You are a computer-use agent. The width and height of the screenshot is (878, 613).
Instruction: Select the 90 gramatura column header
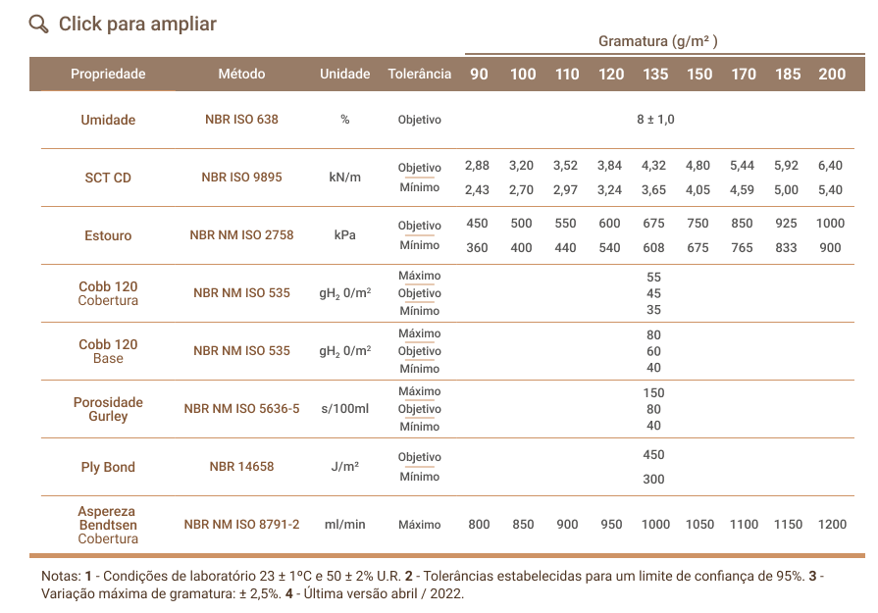[x=479, y=75]
